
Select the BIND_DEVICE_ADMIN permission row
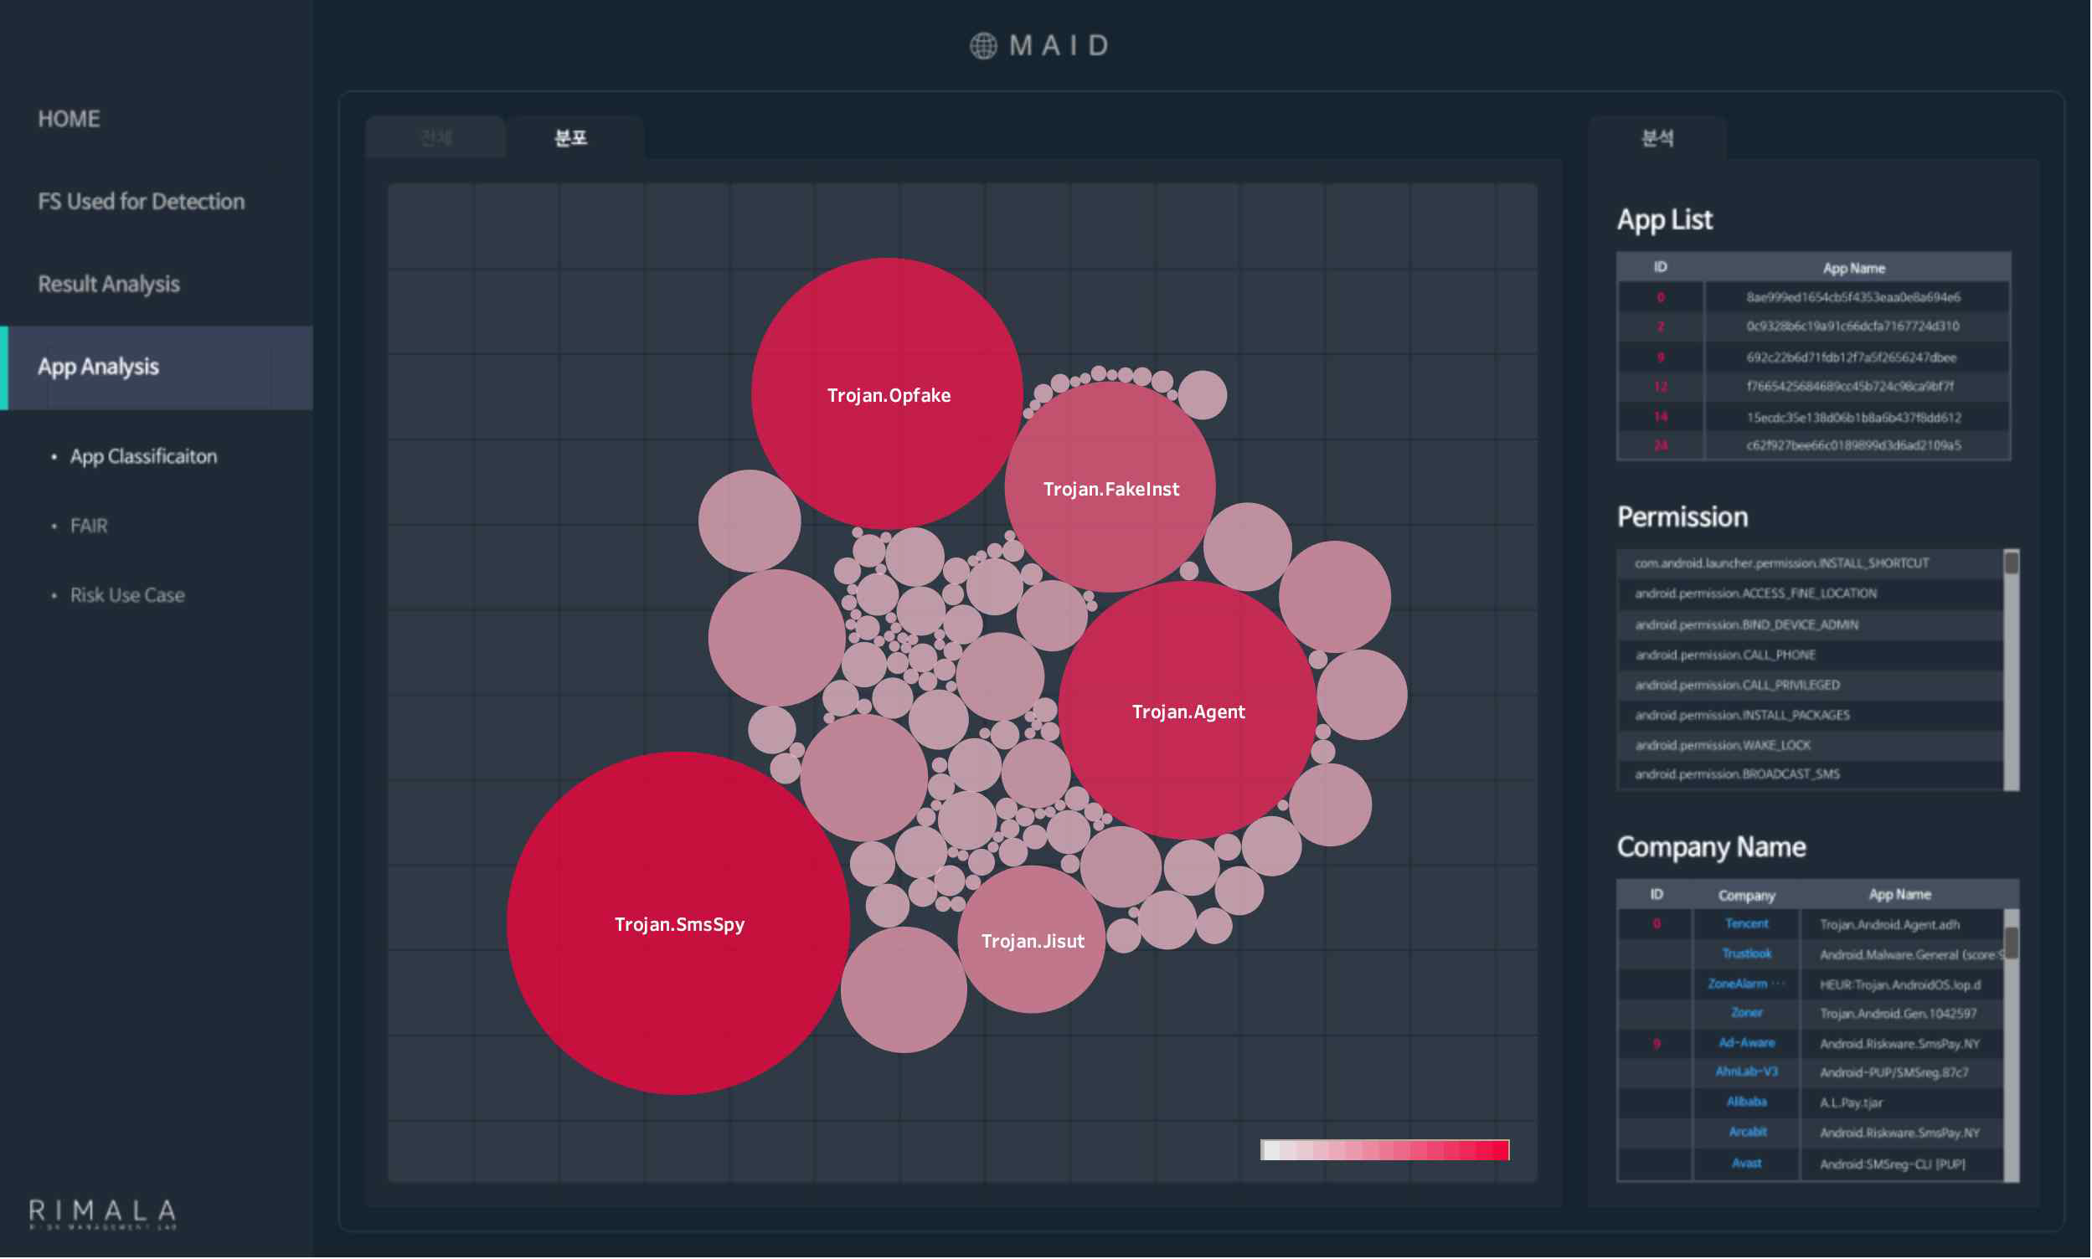(x=1810, y=625)
